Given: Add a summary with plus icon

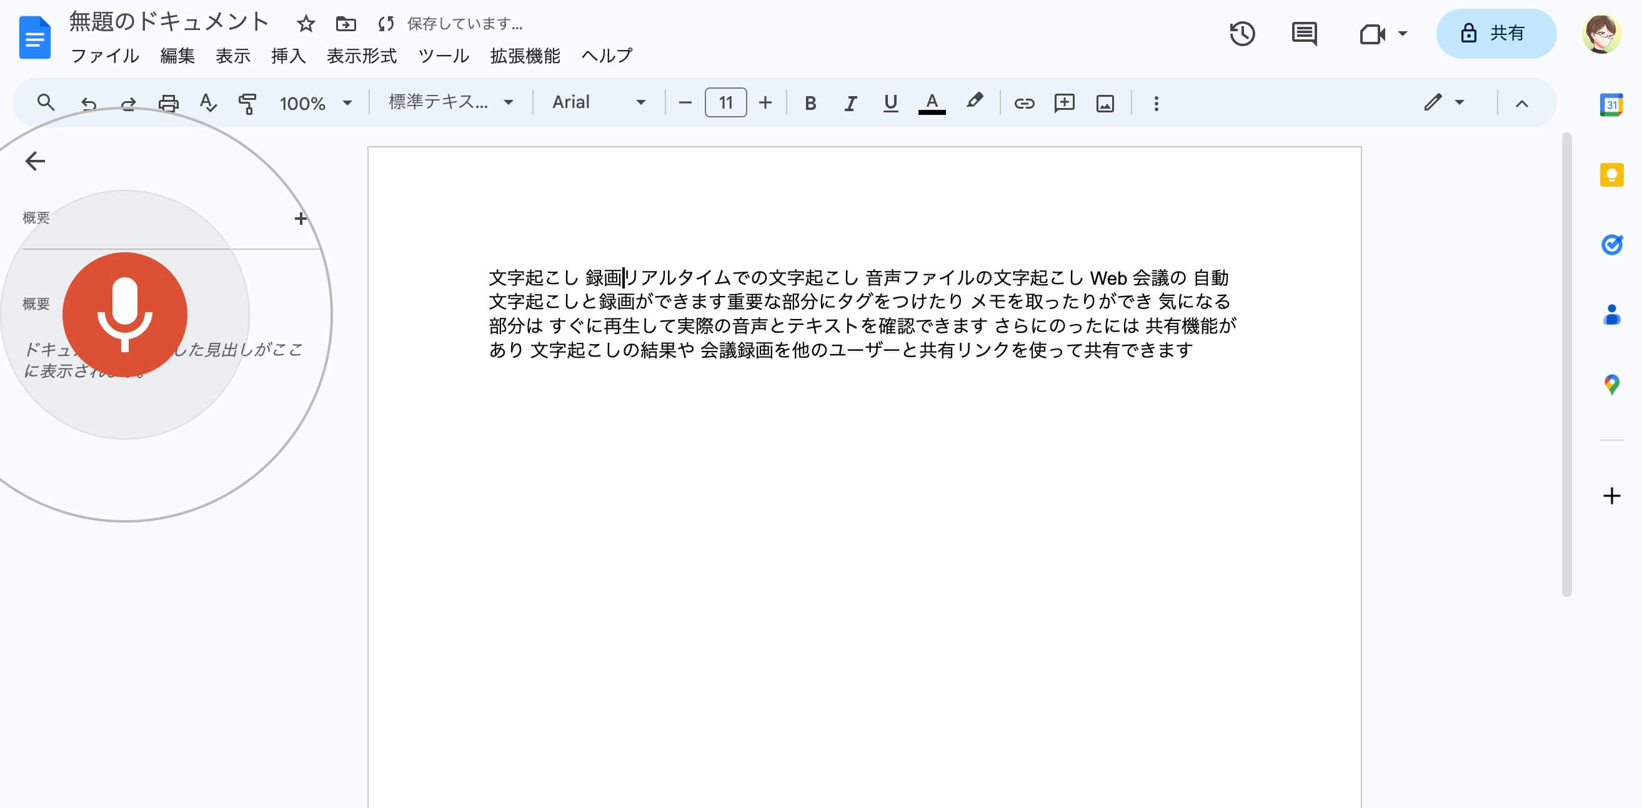Looking at the screenshot, I should point(301,219).
